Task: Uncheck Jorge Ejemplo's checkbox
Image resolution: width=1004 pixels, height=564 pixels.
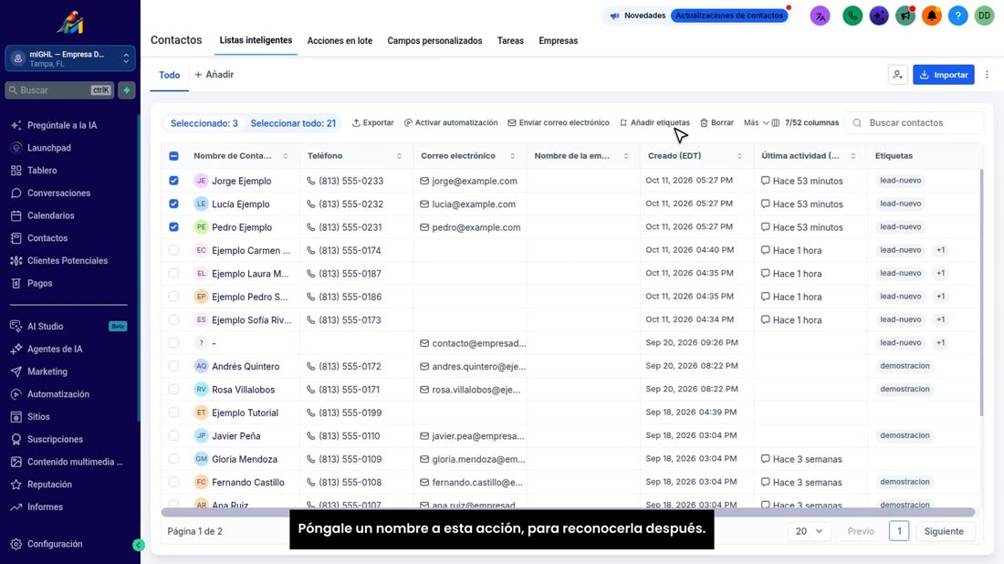Action: click(x=173, y=181)
